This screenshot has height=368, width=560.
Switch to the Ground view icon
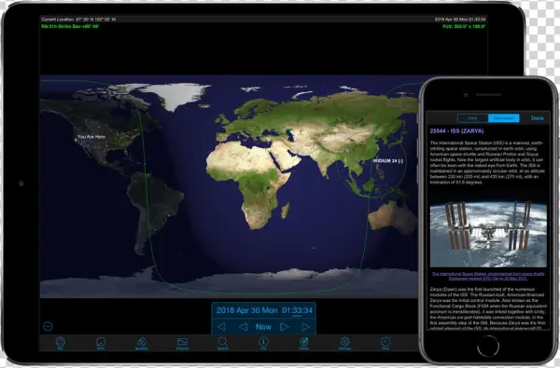click(182, 343)
